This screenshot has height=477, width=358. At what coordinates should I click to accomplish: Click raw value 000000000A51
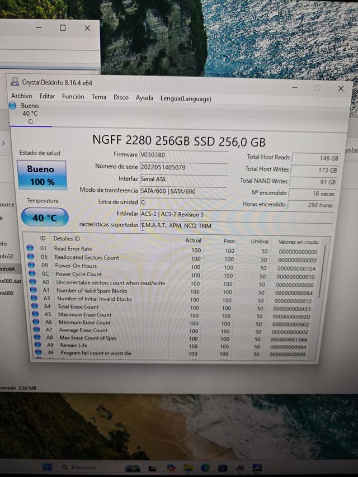click(x=291, y=309)
